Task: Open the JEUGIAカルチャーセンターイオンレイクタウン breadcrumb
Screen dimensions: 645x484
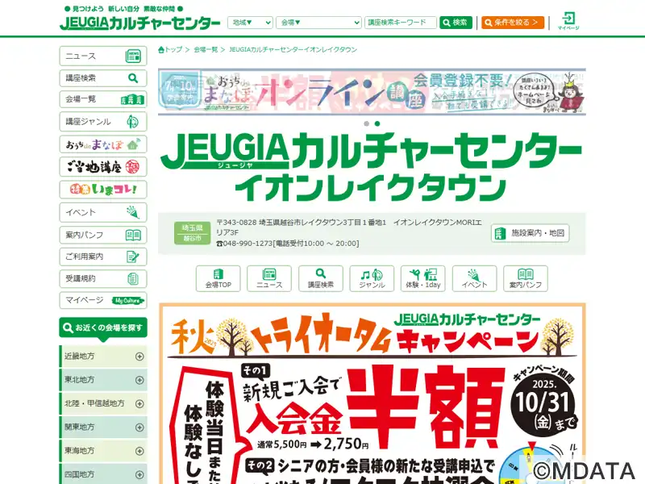Action: tap(293, 50)
